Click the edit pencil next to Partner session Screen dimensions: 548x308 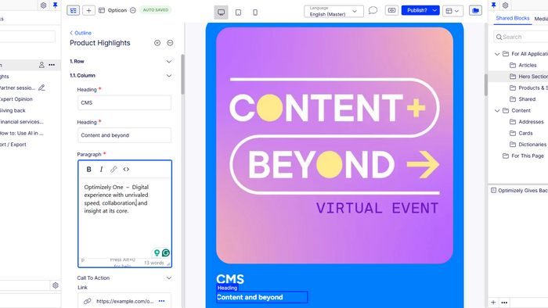click(x=41, y=88)
